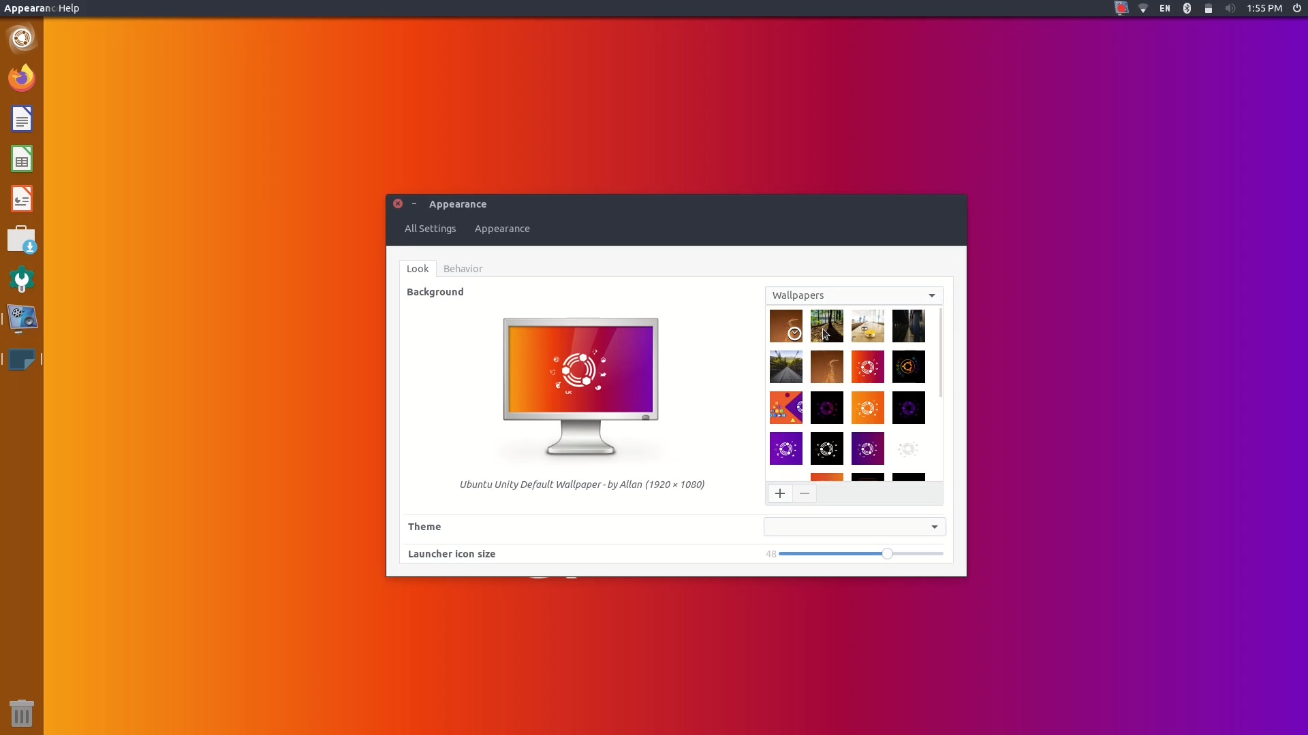The height and width of the screenshot is (735, 1308).
Task: Open the Ubuntu Dash icon
Action: pyautogui.click(x=22, y=38)
